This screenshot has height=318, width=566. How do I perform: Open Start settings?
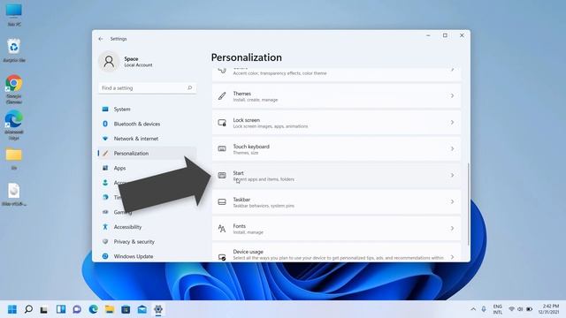pyautogui.click(x=336, y=176)
